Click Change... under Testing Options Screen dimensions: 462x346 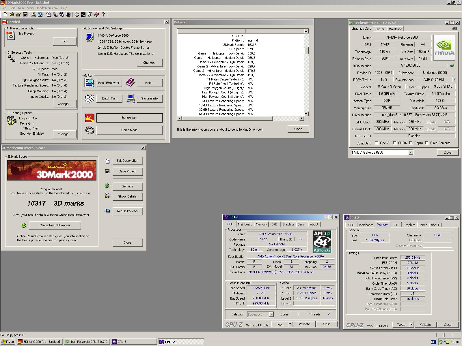click(64, 134)
